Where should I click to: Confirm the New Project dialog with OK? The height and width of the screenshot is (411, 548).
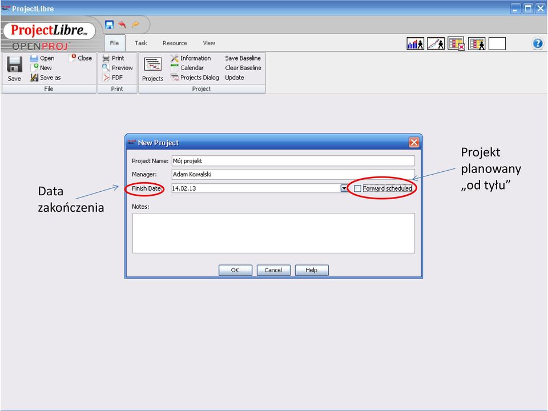235,270
